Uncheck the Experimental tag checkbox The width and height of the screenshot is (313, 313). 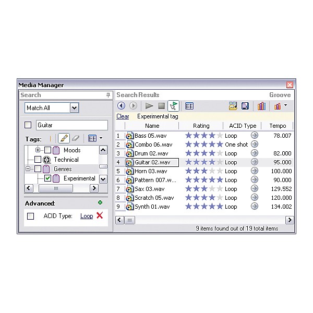point(47,178)
